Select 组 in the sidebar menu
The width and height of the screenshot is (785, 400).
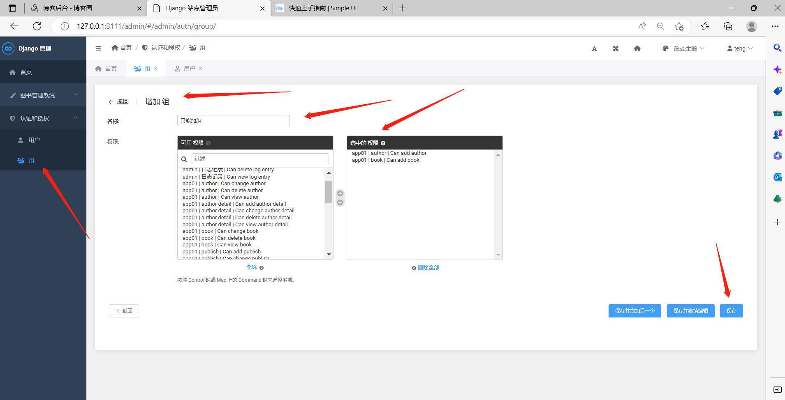(43, 161)
